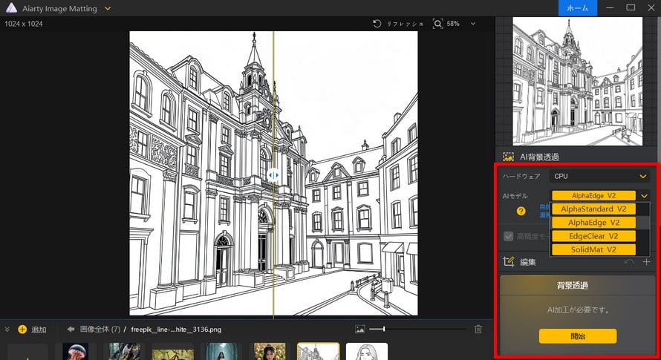Screen dimensions: 661x360
Task: Grab the before/after split comparison handle
Action: tap(273, 175)
